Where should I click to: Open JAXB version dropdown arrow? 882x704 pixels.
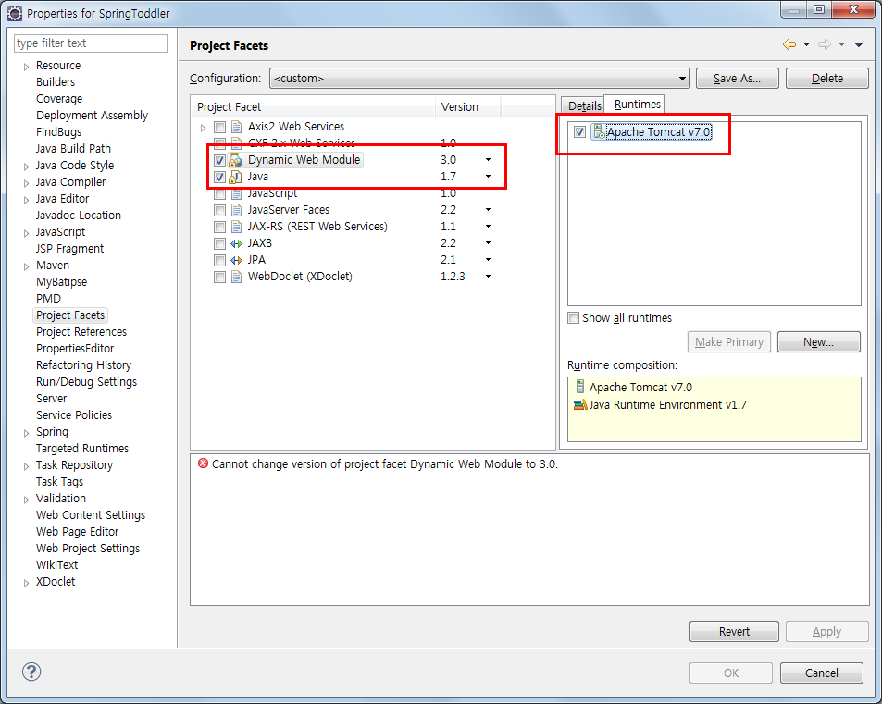pos(488,243)
